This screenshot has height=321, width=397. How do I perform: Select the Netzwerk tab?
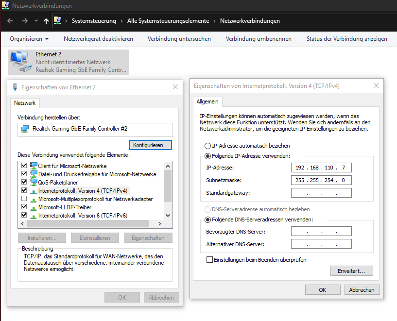pyautogui.click(x=25, y=103)
